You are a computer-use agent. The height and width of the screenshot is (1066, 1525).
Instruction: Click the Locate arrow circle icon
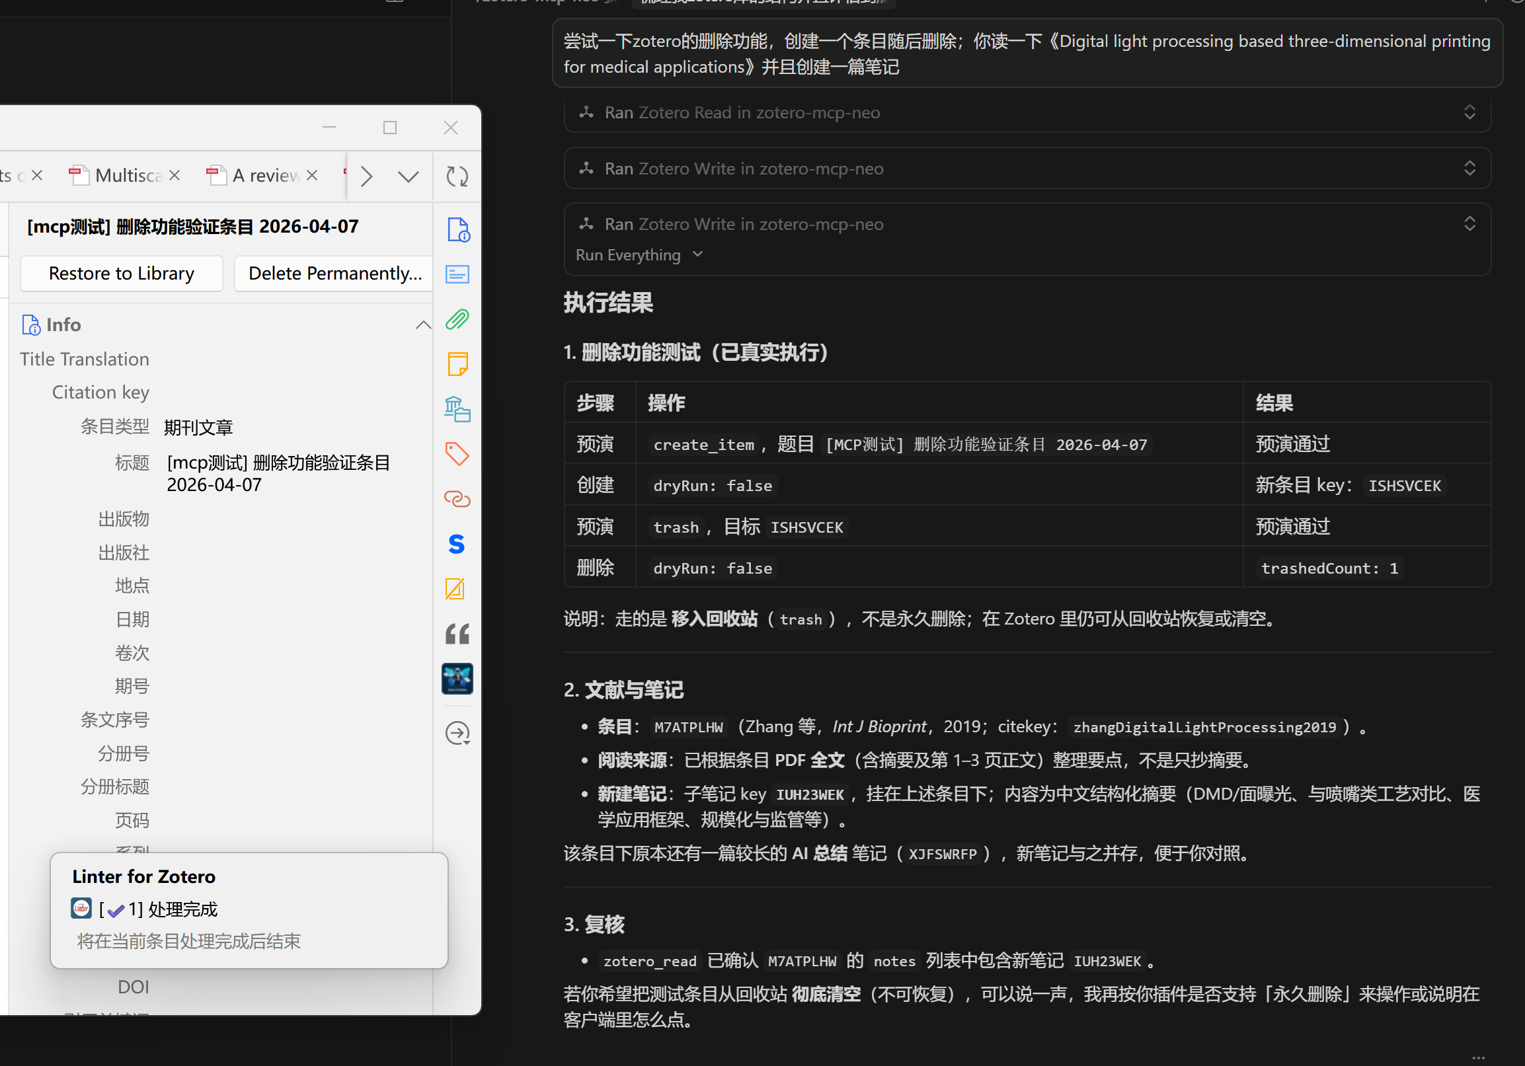(x=457, y=734)
